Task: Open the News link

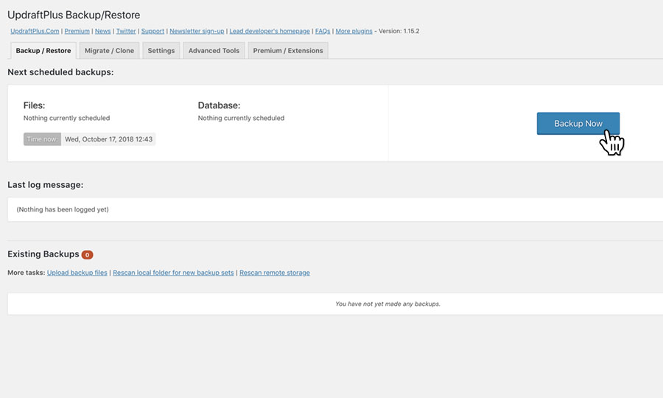Action: (102, 31)
